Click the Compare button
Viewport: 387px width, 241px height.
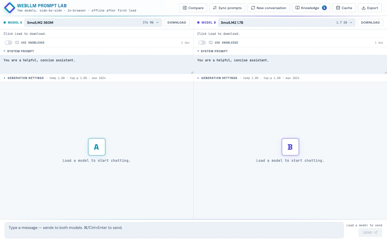(x=193, y=8)
